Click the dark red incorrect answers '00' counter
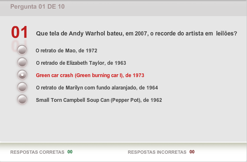 click(192, 152)
